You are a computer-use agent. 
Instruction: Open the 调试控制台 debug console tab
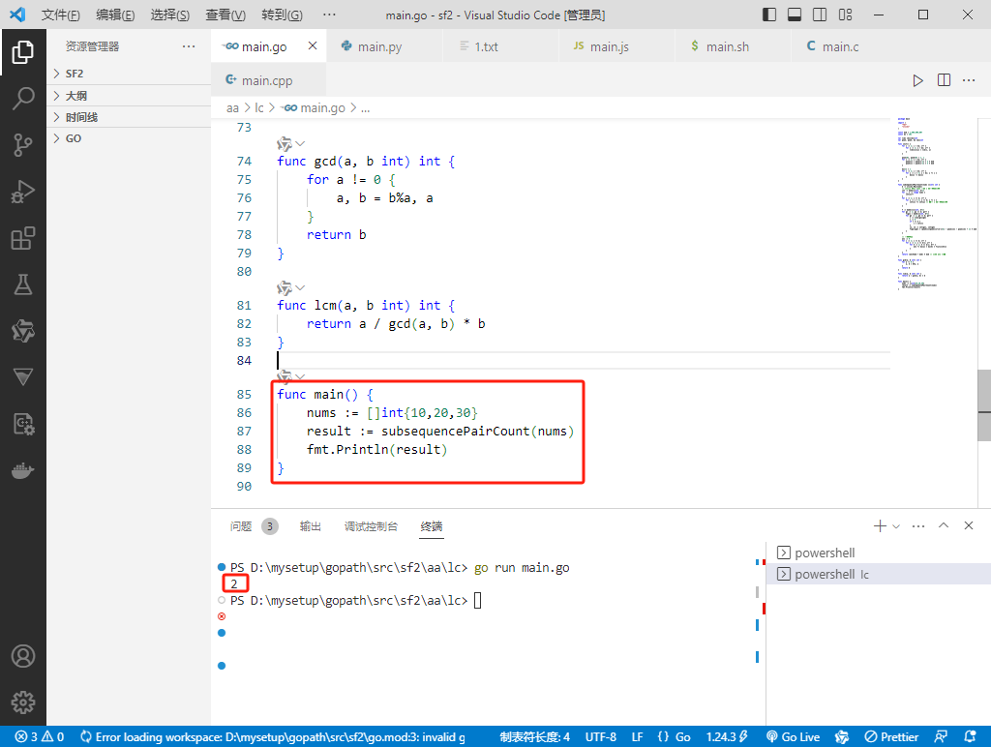click(371, 525)
